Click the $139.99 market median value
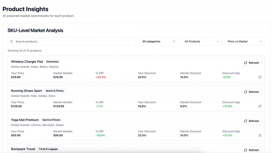The width and height of the screenshot is (272, 153). (x=58, y=106)
